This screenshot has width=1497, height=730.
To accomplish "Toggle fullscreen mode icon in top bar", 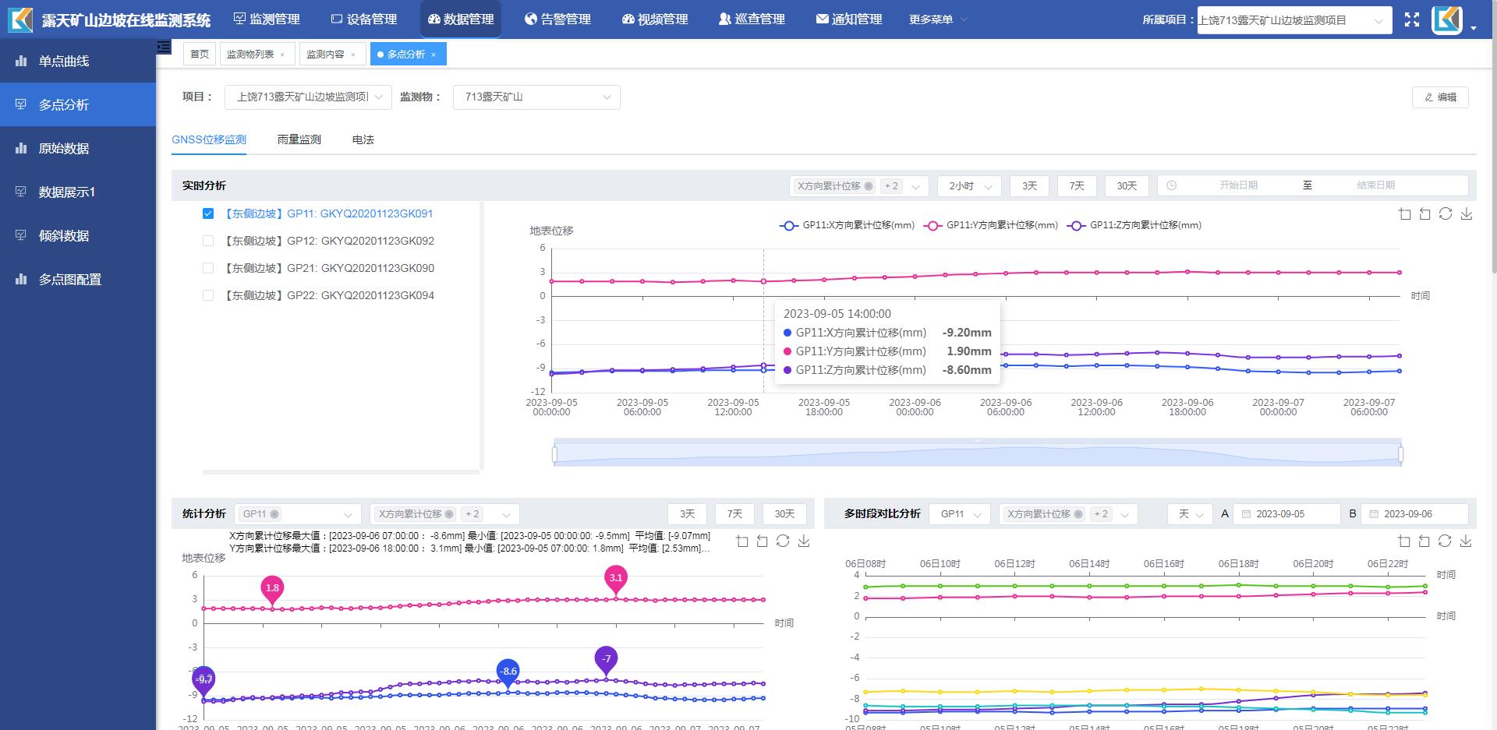I will (1412, 20).
